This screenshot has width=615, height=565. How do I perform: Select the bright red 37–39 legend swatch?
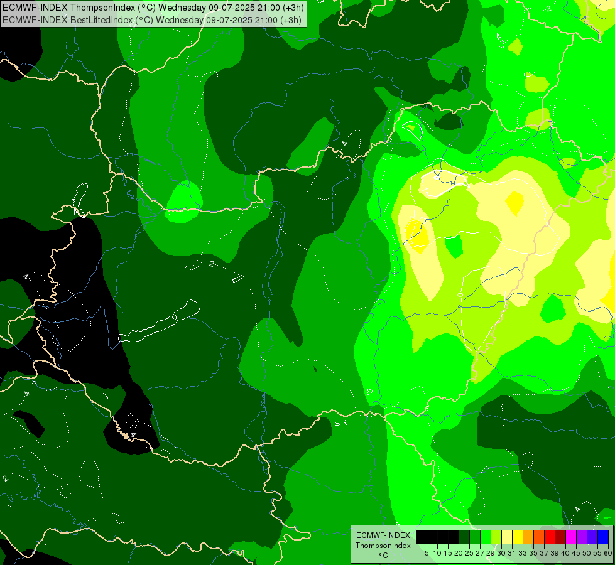click(550, 537)
